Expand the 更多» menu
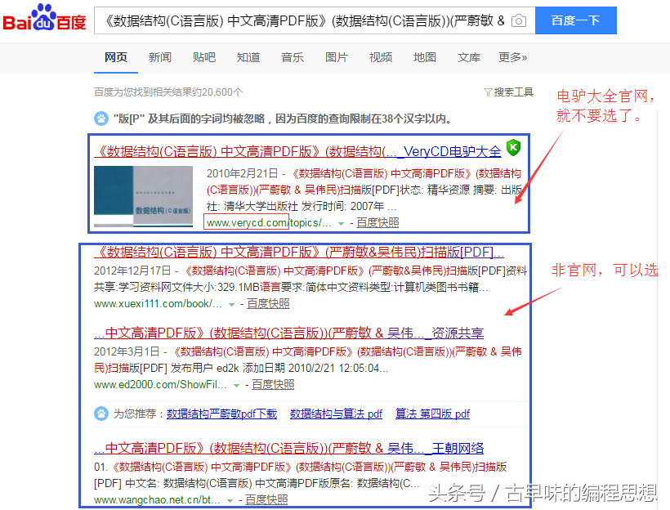 pos(513,57)
